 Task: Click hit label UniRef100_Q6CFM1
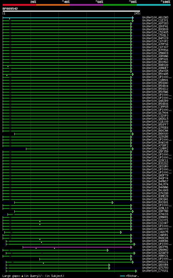[x=155, y=247]
